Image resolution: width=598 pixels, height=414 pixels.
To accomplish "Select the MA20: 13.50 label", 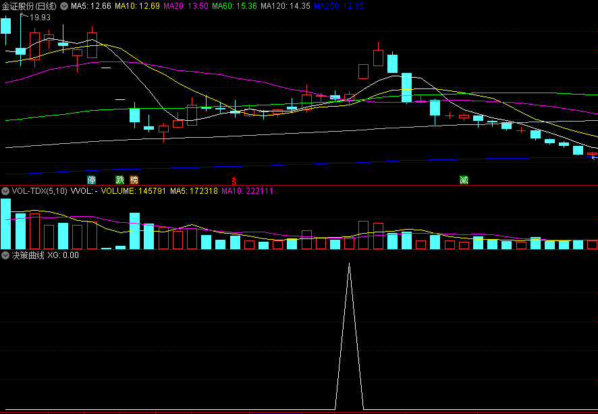I will (186, 6).
